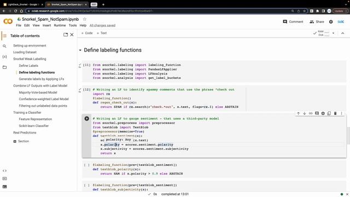Copy link to cell icon
350x197 pixels.
tap(311, 113)
